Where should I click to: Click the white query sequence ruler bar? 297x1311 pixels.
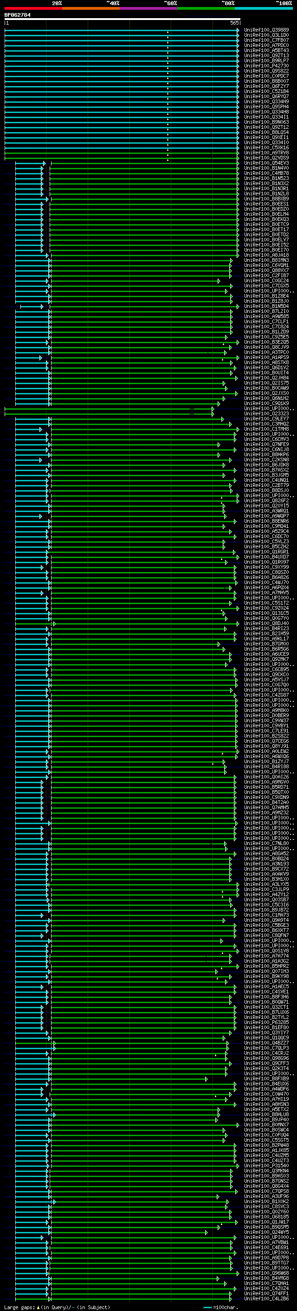point(122,19)
